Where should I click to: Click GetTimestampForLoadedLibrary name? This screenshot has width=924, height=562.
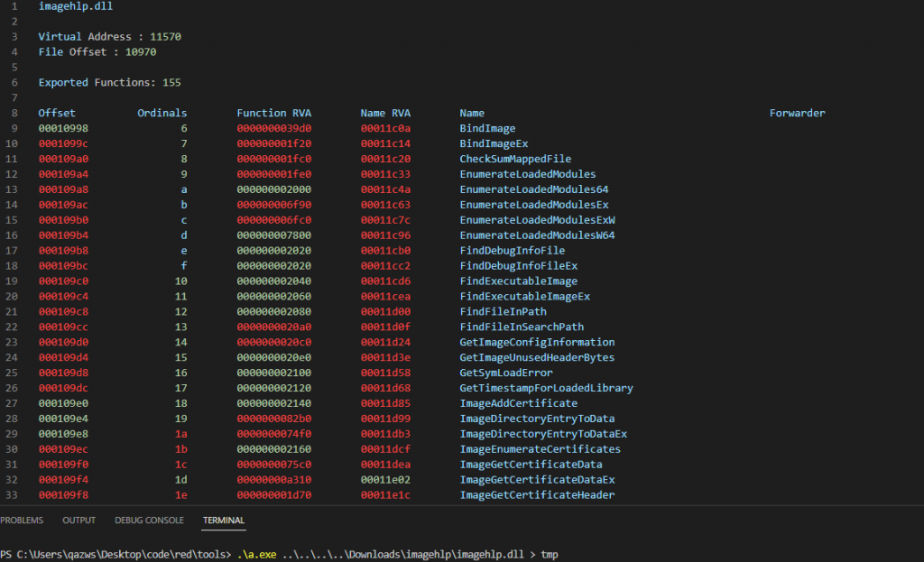click(x=546, y=388)
